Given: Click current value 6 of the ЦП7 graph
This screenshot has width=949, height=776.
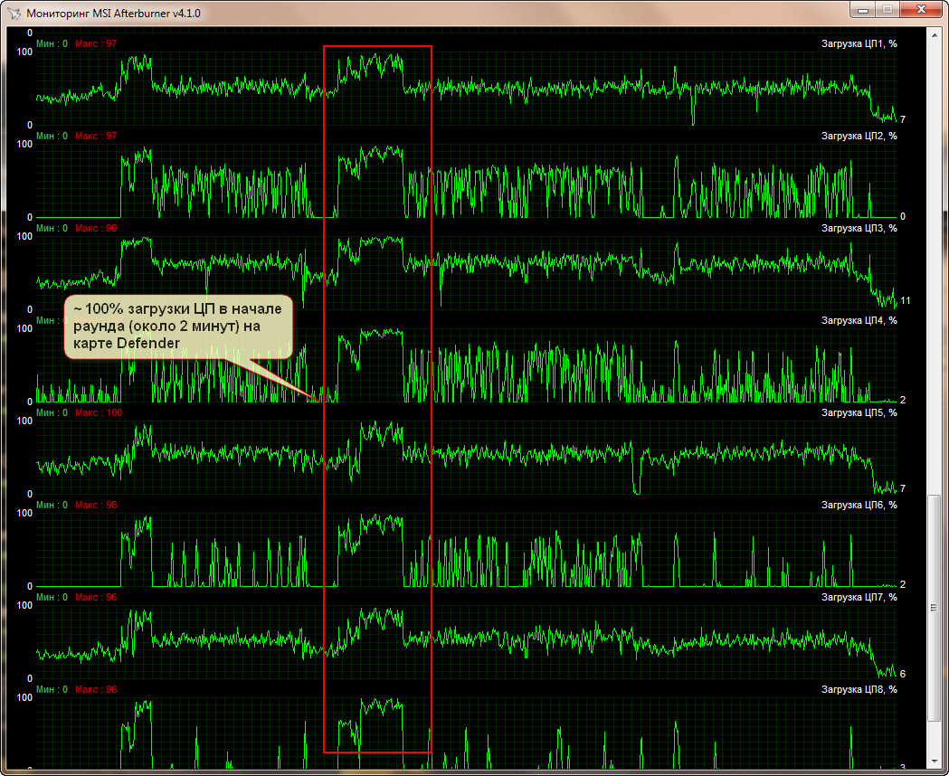Looking at the screenshot, I should (x=902, y=675).
